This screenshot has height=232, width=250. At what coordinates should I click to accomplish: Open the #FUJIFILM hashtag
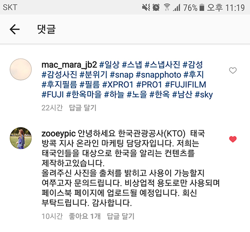click(x=185, y=85)
